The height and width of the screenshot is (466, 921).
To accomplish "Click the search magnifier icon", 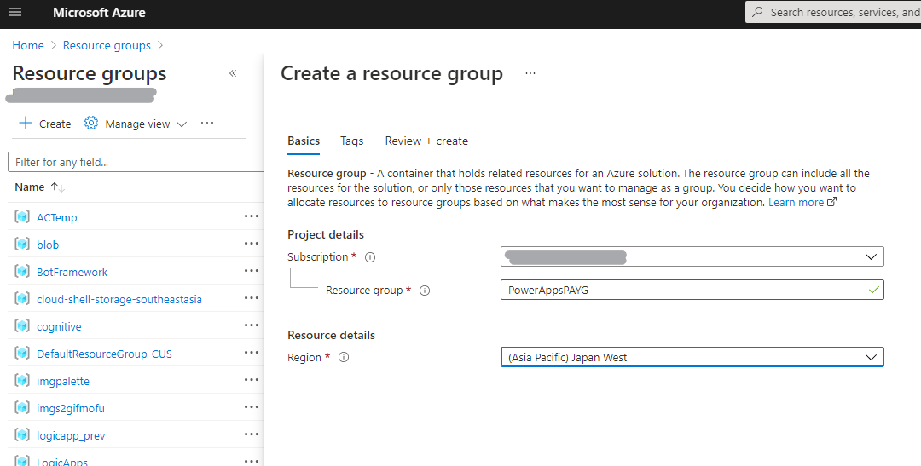I will tap(758, 12).
